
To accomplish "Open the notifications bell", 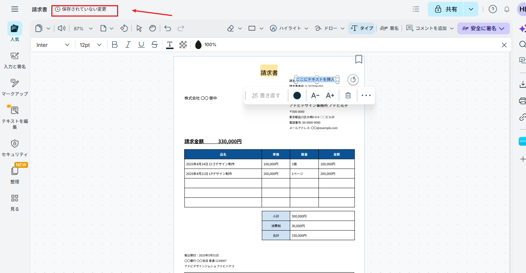I will point(507,9).
